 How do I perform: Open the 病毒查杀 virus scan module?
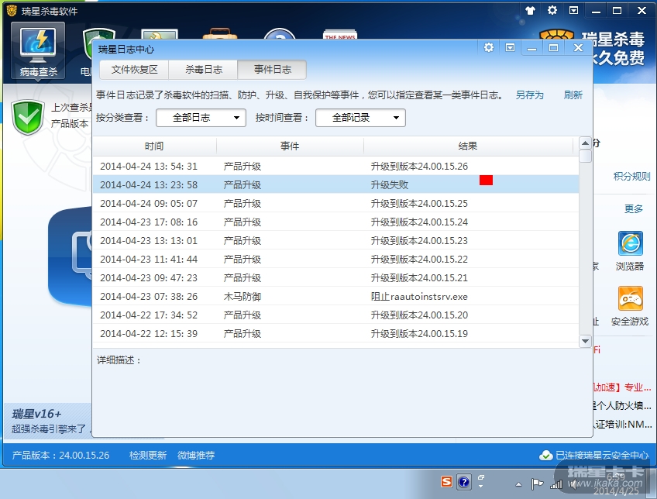(38, 50)
